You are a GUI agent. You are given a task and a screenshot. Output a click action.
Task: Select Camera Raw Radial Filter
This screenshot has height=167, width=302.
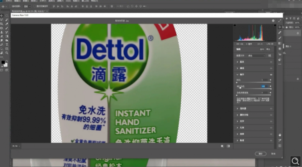(x=280, y=49)
